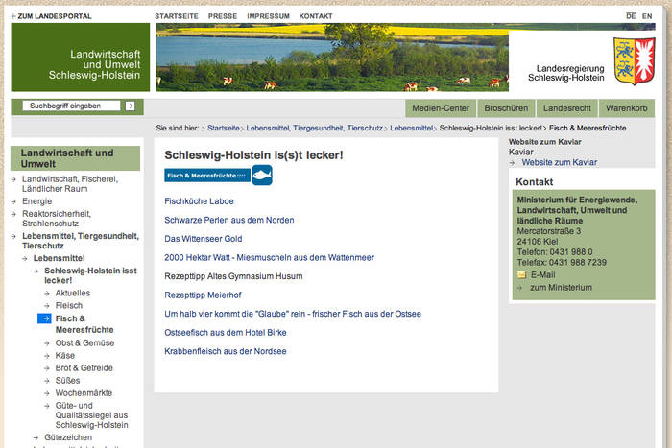
Task: Open the Fischküche Laboe article link
Action: 199,200
